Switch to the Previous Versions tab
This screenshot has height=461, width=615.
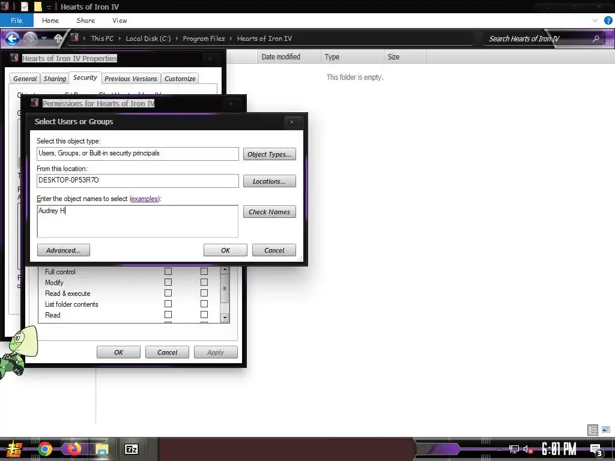(x=130, y=79)
